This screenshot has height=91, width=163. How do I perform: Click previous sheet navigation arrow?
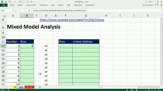(4, 87)
